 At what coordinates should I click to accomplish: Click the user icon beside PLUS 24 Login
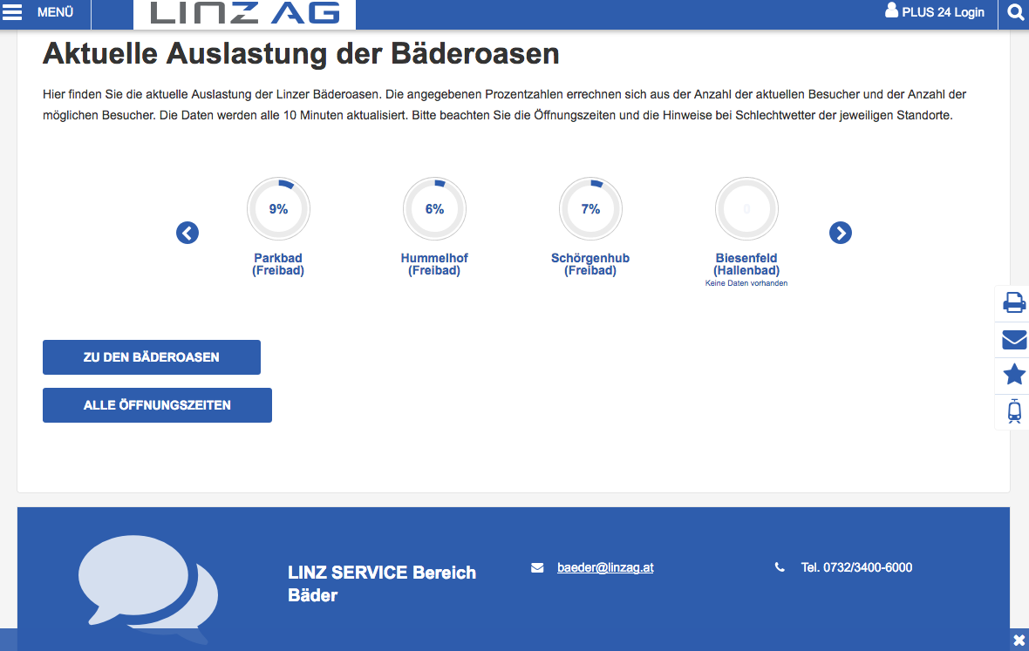[891, 11]
